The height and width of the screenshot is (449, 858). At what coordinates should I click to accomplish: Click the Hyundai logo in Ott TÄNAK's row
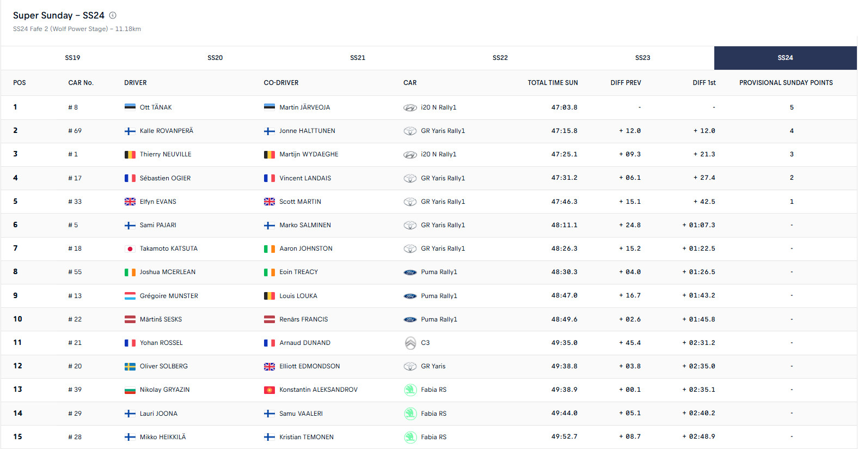click(x=410, y=107)
